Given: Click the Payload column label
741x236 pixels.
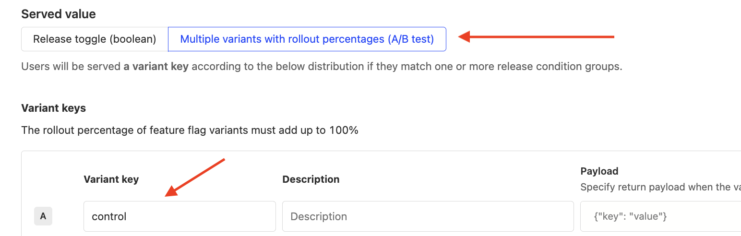Looking at the screenshot, I should [599, 171].
